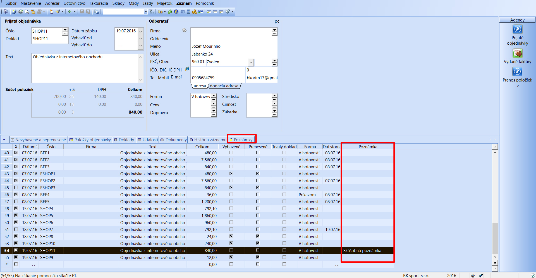Toggle Vybavené checkbox for row ESHOP1
This screenshot has height=278, width=536.
click(x=231, y=174)
